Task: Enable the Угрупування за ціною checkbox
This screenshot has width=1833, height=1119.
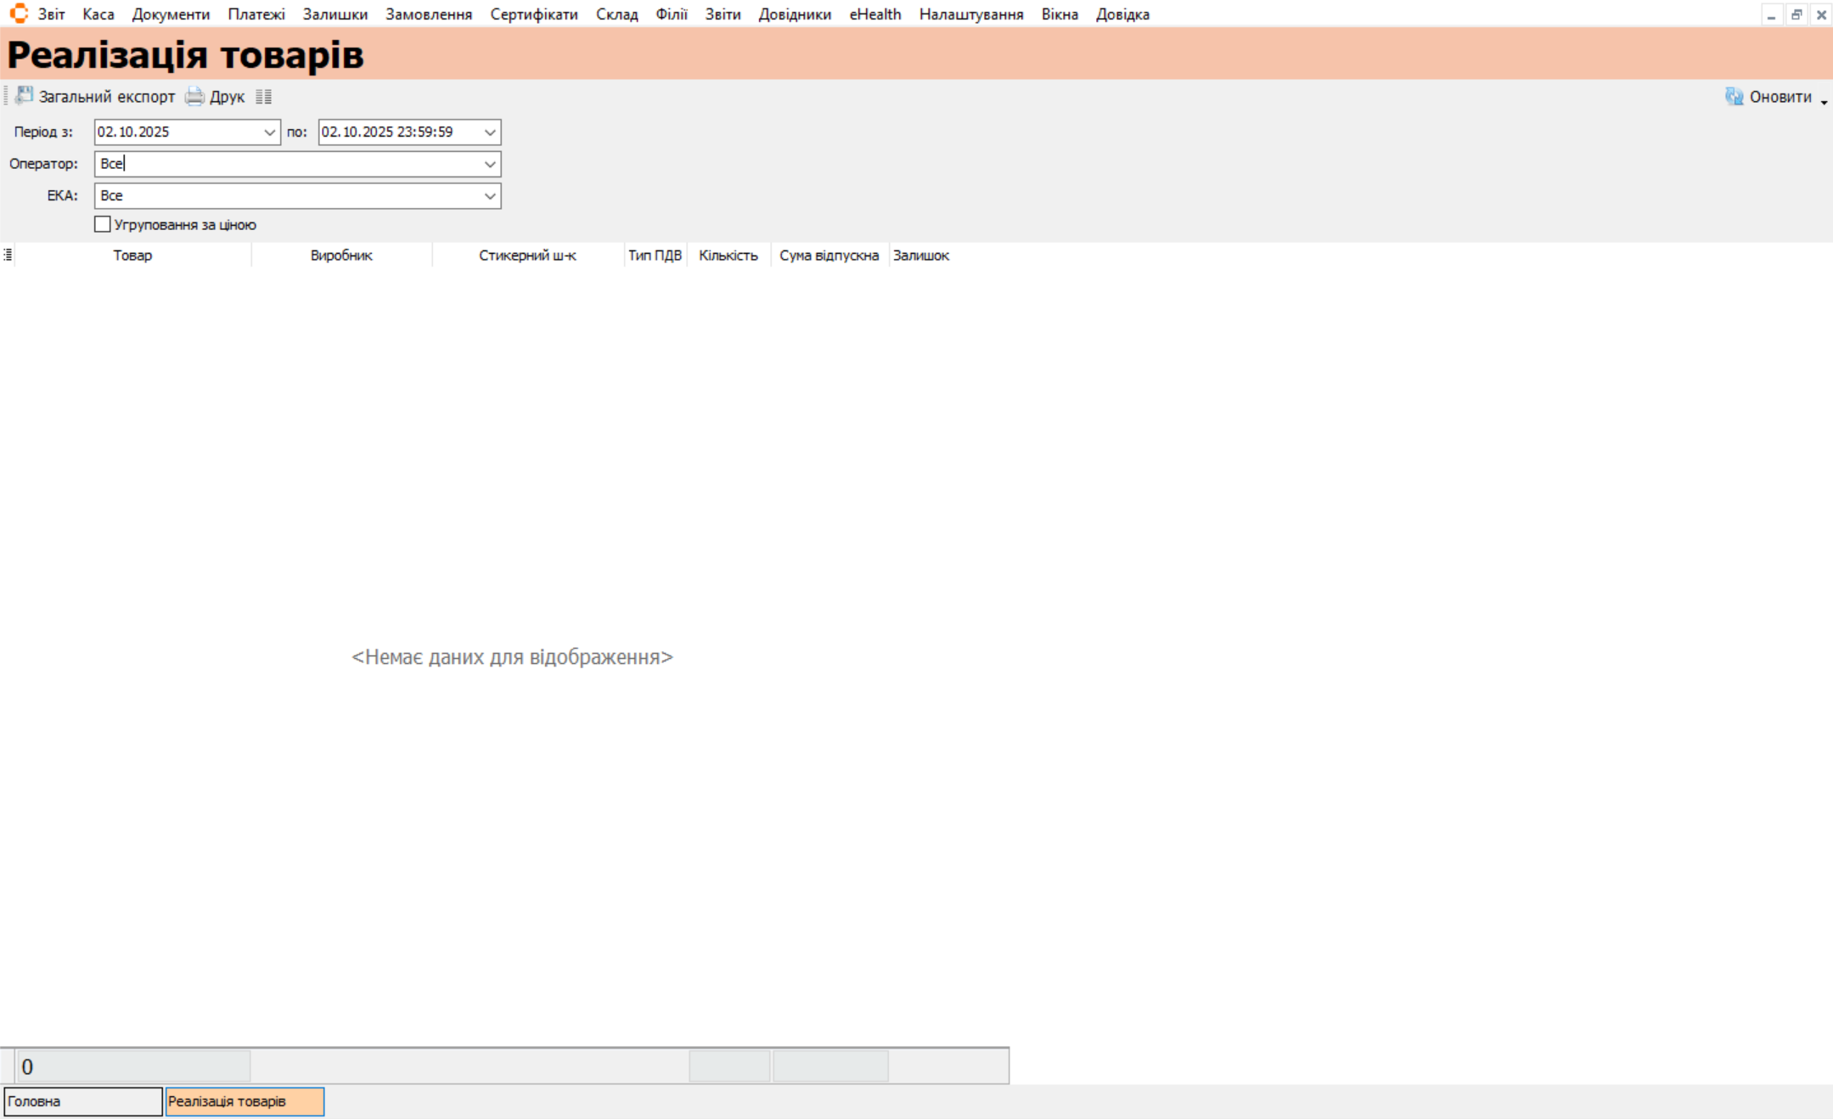Action: click(x=103, y=224)
